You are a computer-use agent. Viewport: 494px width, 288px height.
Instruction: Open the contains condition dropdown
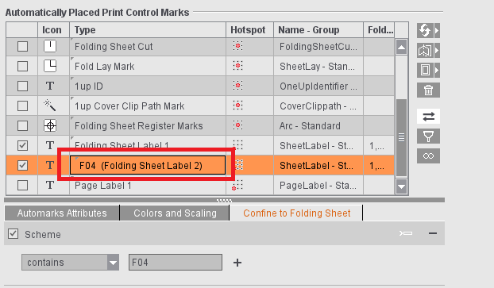pos(70,262)
